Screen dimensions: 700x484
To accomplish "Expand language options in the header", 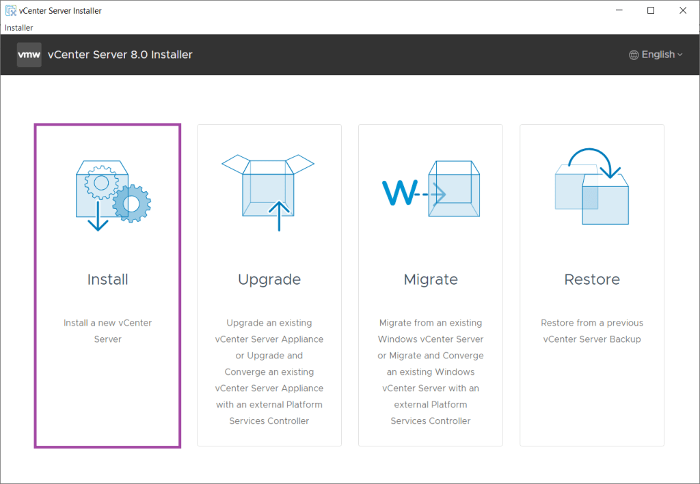I will click(656, 54).
